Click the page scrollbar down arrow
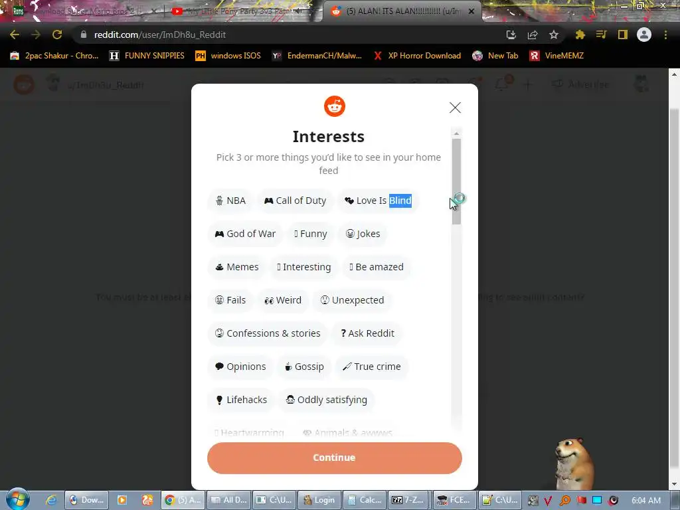 click(x=674, y=484)
